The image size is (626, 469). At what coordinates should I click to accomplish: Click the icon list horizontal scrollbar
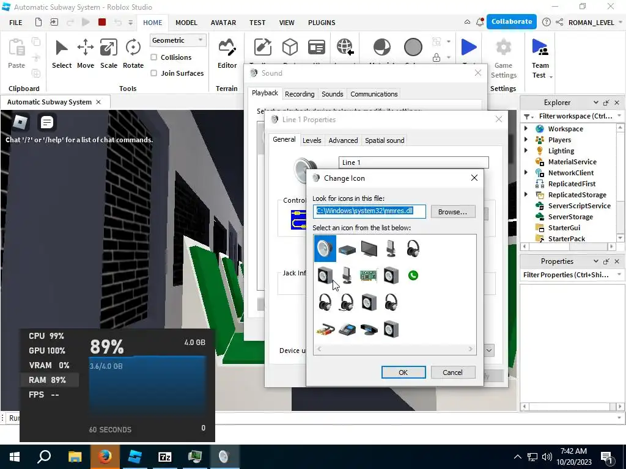coord(394,349)
